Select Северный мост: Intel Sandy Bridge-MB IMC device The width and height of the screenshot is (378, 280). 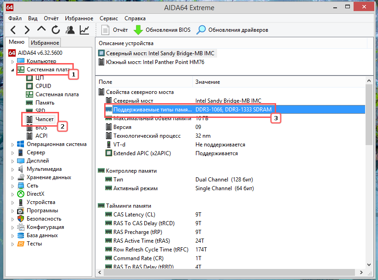pos(157,53)
